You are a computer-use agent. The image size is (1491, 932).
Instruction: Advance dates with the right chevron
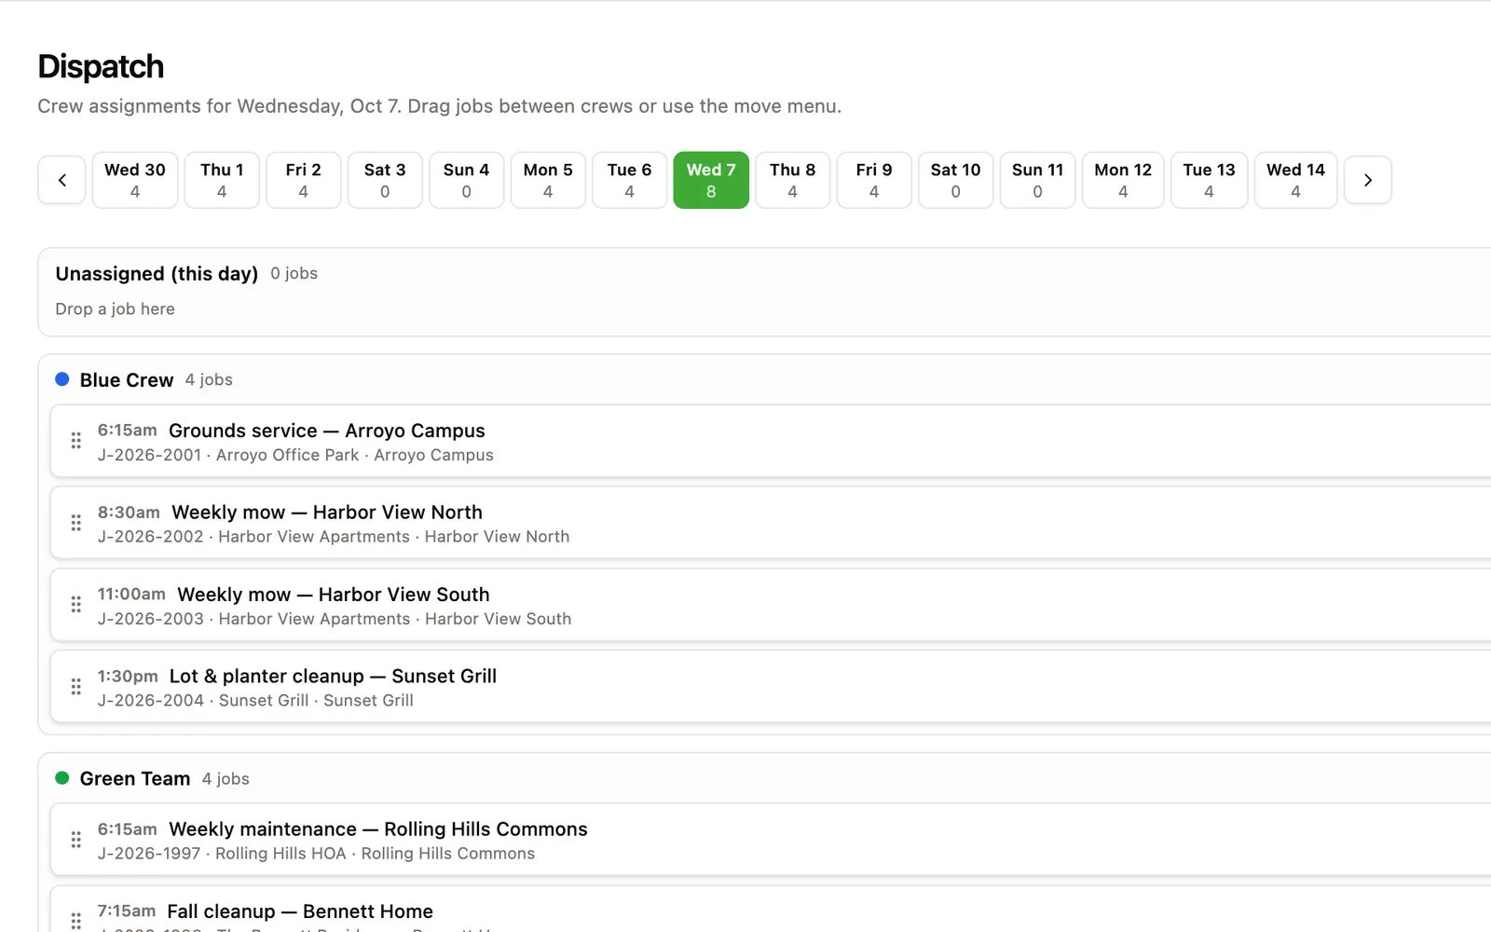pyautogui.click(x=1367, y=180)
